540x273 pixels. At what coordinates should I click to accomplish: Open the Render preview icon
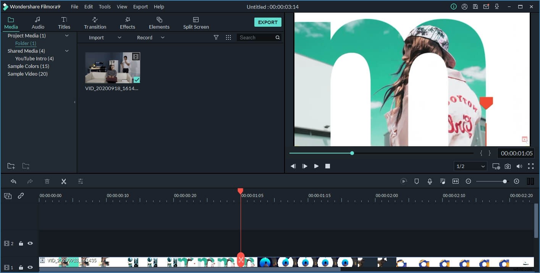coord(404,181)
